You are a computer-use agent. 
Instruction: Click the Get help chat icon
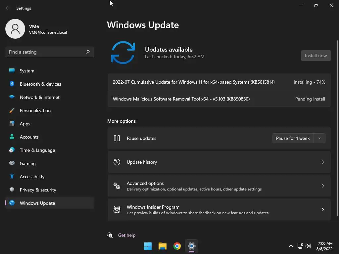[110, 235]
